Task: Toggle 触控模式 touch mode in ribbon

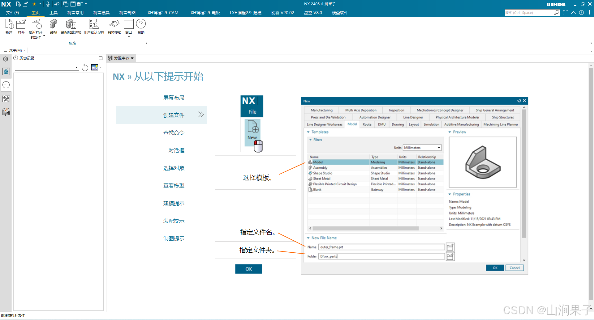Action: pos(114,26)
